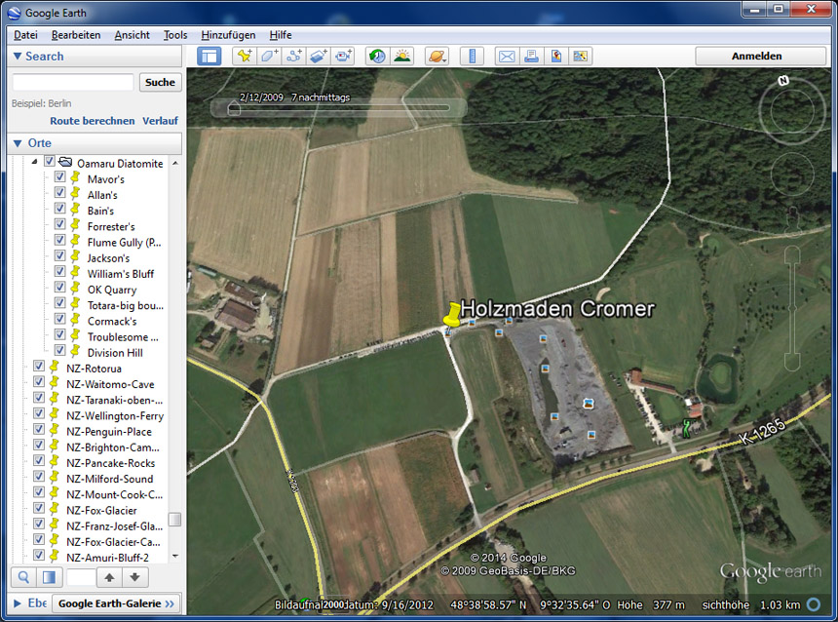This screenshot has height=622, width=838.
Task: Record a tour with the camera icon
Action: (x=343, y=57)
